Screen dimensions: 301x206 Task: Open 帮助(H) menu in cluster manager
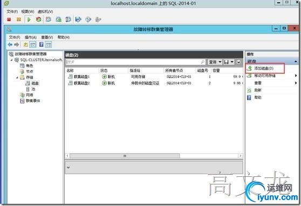[x=64, y=37]
